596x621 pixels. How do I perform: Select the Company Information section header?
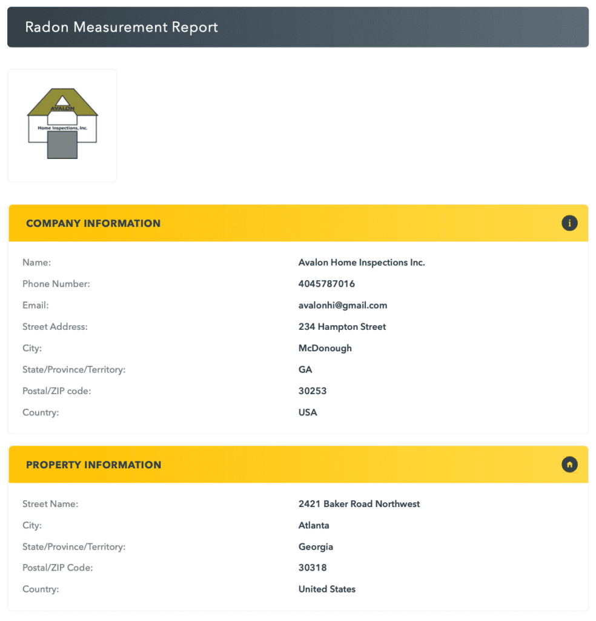coord(93,223)
